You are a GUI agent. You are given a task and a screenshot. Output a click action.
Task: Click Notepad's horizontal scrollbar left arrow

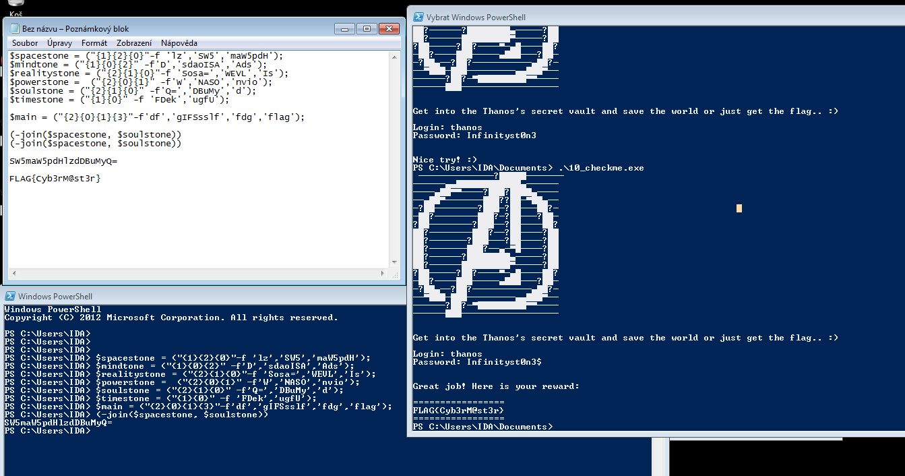point(13,273)
